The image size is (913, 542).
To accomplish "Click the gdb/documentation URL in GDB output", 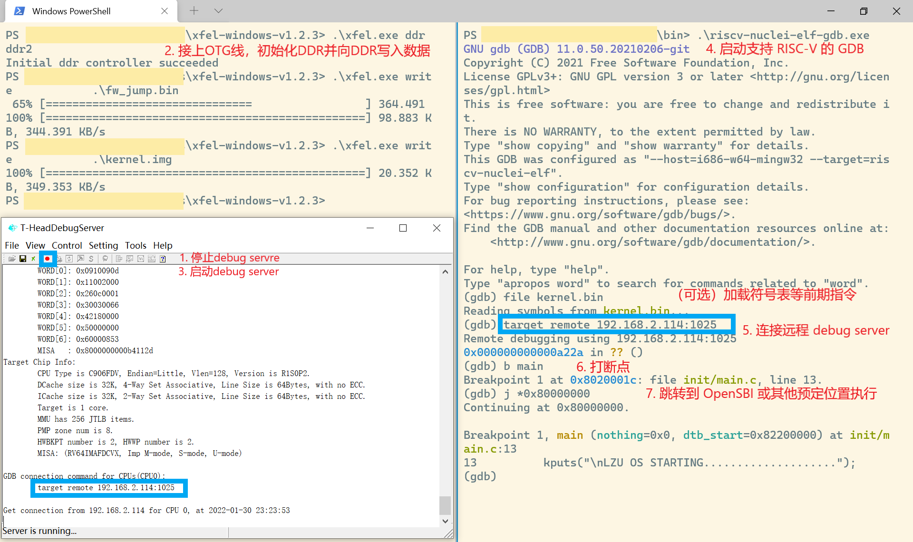I will pos(649,242).
